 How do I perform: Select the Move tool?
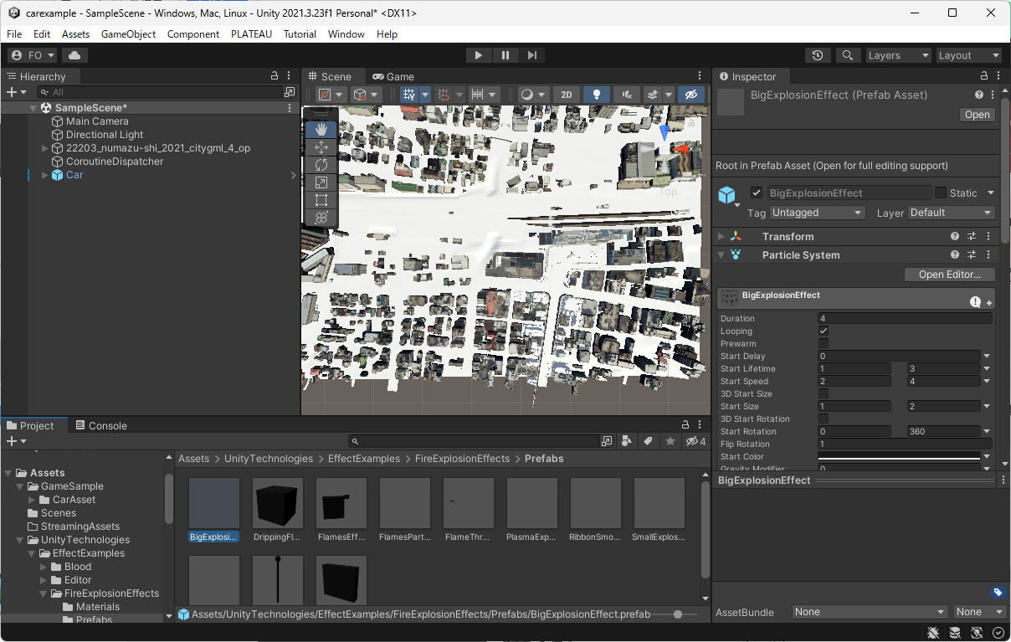point(321,147)
